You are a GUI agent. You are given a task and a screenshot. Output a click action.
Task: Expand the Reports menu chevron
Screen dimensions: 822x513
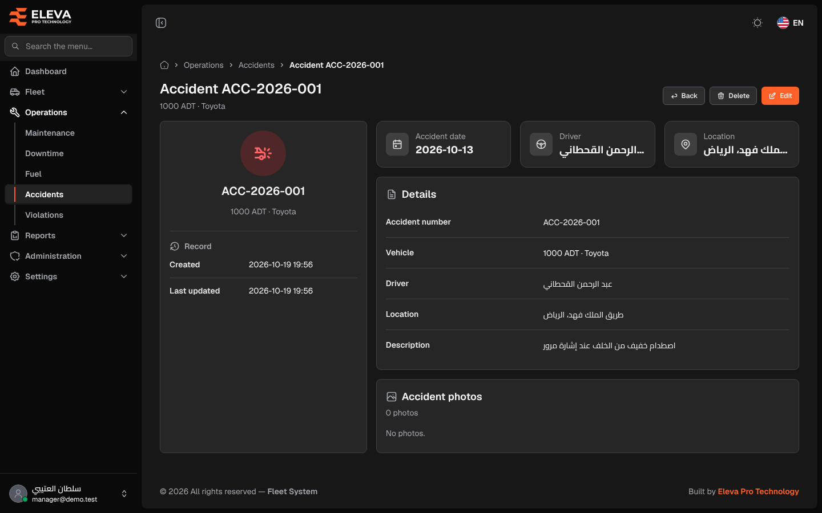click(124, 235)
